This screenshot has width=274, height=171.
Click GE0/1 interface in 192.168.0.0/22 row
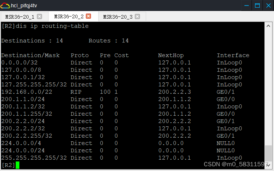tap(226, 92)
